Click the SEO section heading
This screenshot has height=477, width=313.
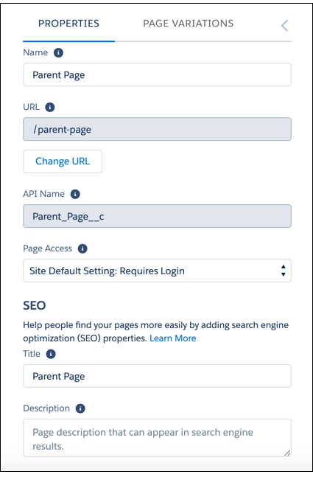click(35, 305)
